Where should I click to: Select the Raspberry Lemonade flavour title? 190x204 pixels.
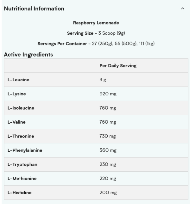click(x=96, y=23)
